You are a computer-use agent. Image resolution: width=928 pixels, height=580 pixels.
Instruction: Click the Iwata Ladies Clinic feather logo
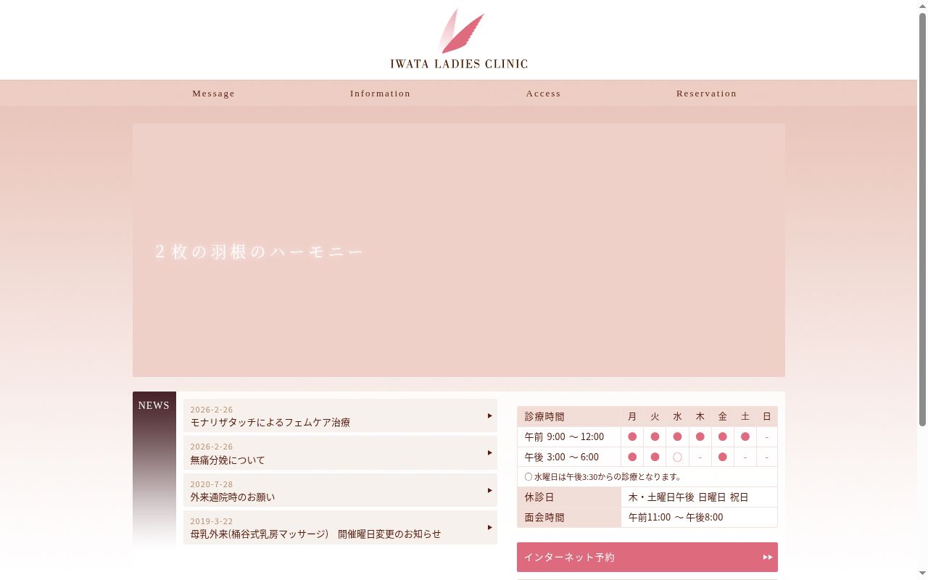[459, 38]
